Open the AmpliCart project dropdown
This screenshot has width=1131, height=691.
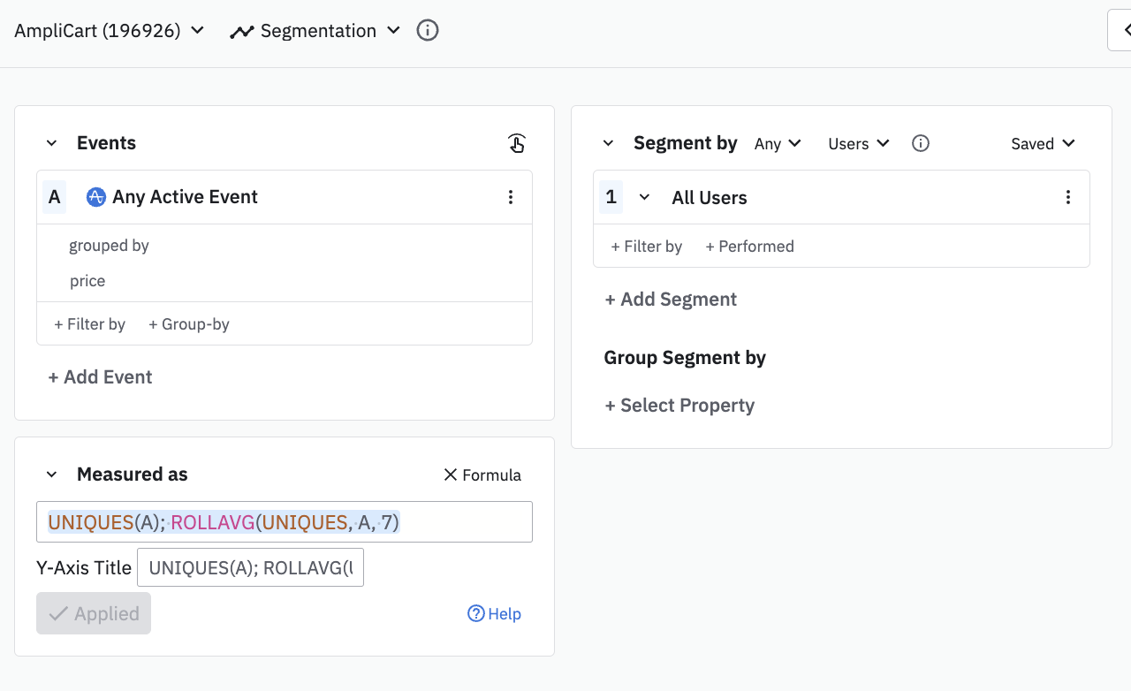(110, 31)
